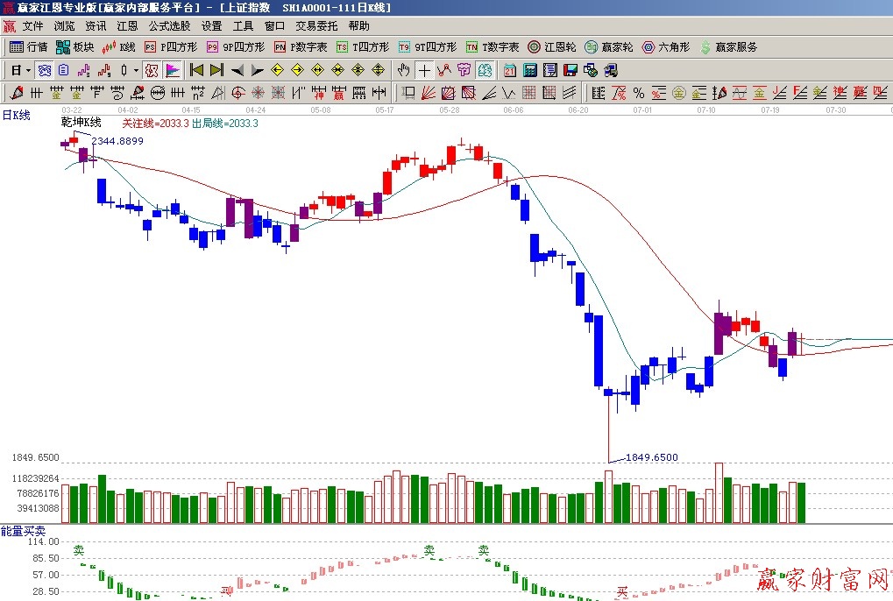Select the 日K线 chart label
This screenshot has height=601, width=893.
[x=16, y=115]
